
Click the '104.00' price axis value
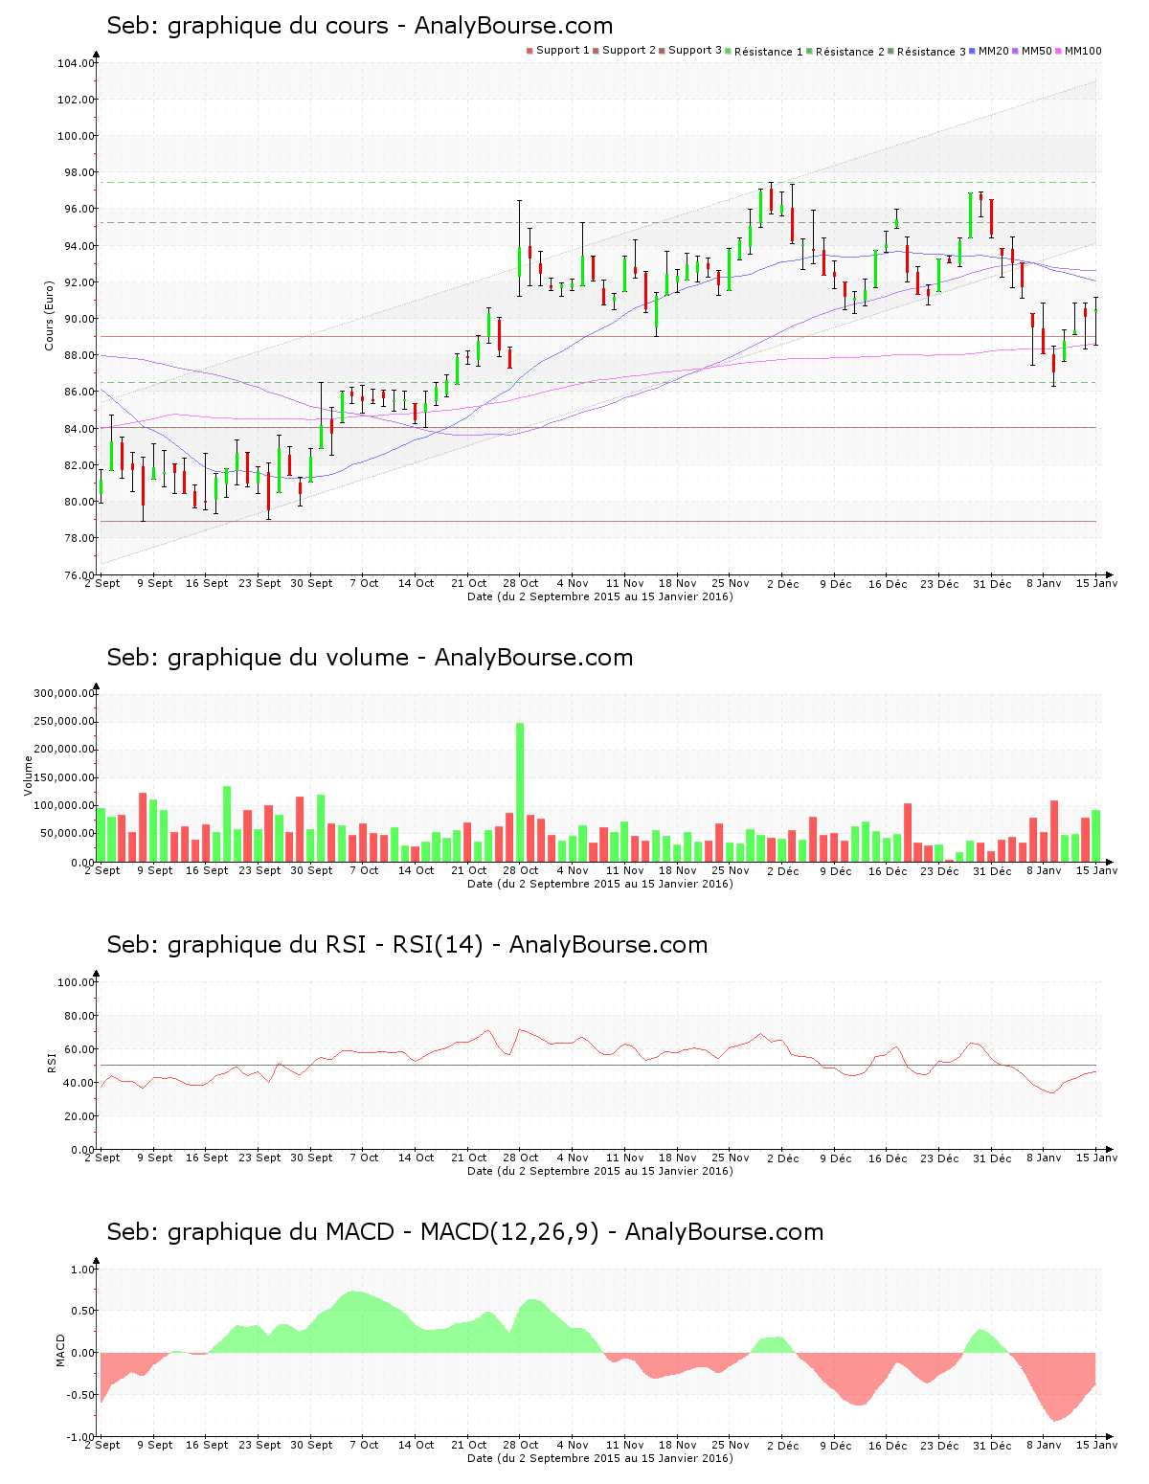coord(76,63)
